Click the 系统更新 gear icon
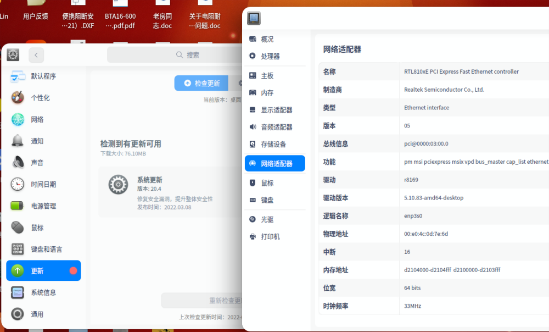Screen dimensions: 549x332 click(x=118, y=184)
